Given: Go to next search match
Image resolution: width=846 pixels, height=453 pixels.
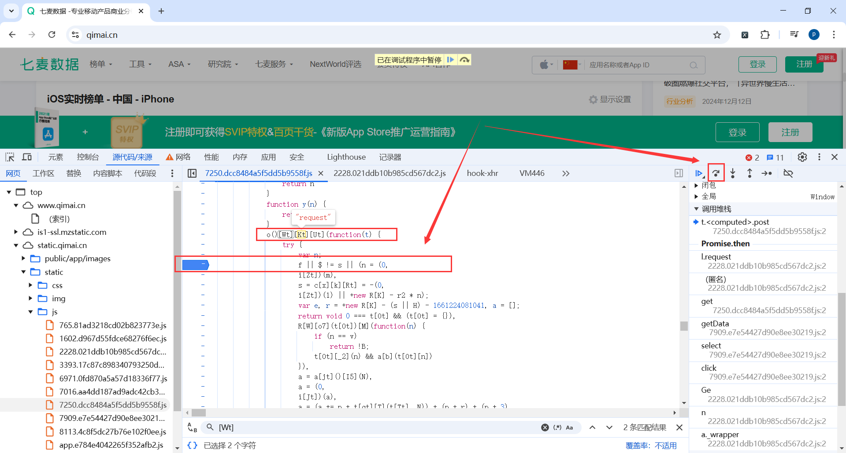Looking at the screenshot, I should (609, 427).
